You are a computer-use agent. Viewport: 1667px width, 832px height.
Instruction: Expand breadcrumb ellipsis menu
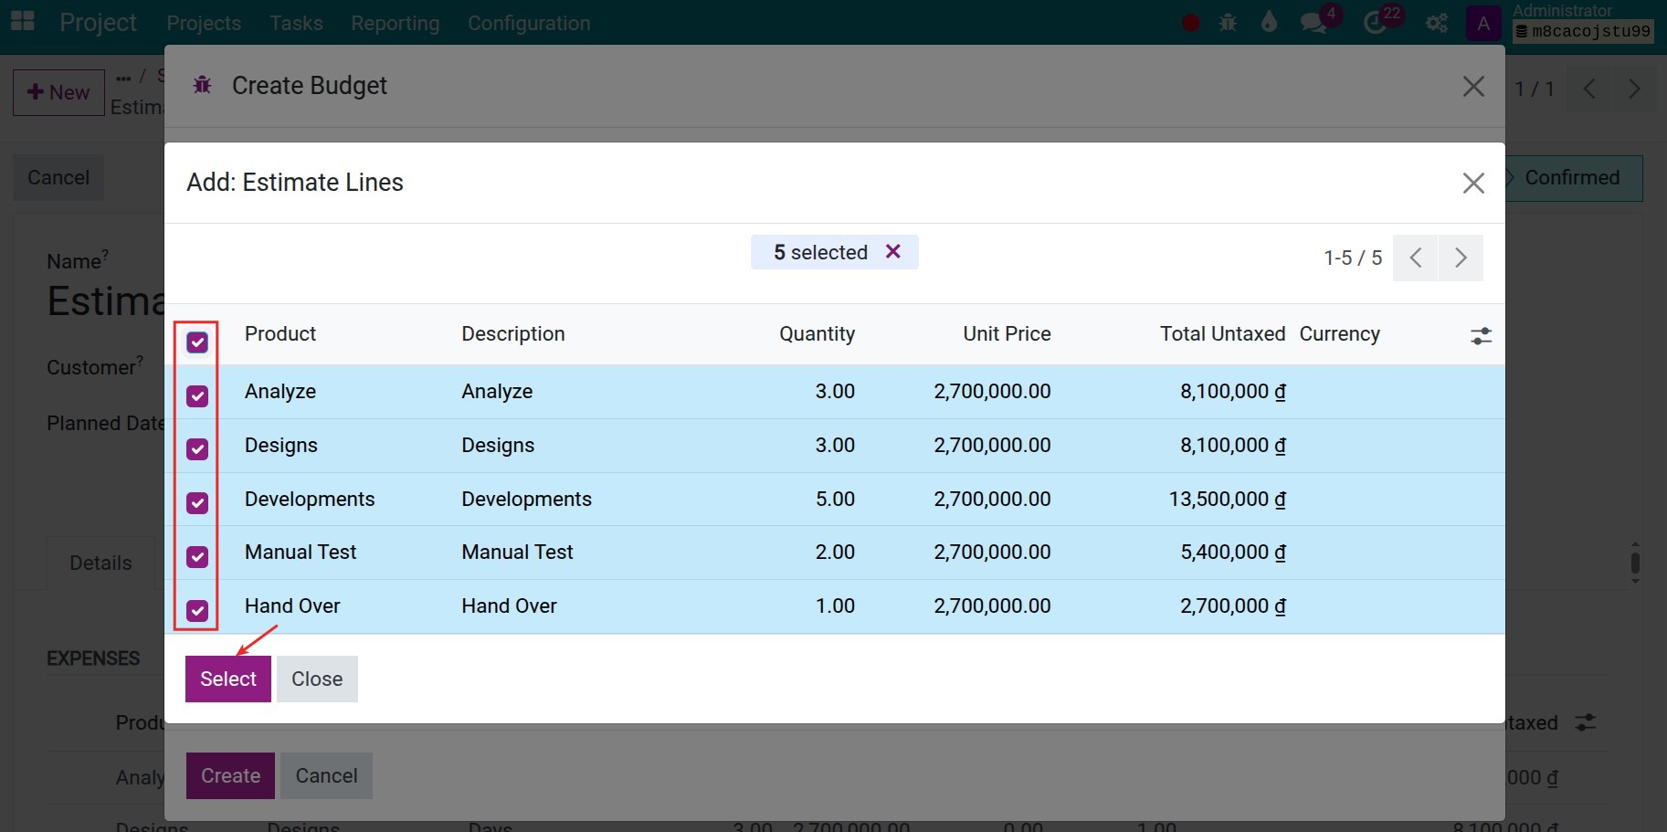(x=123, y=77)
